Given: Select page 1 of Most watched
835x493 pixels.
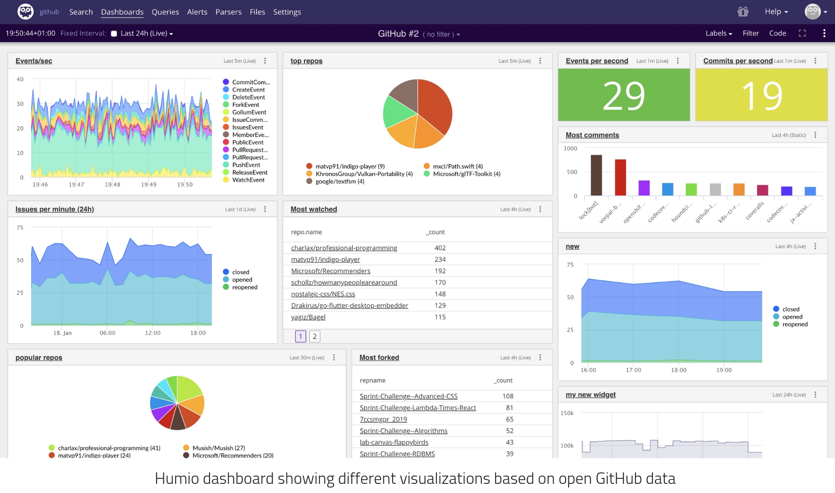Looking at the screenshot, I should click(x=301, y=336).
